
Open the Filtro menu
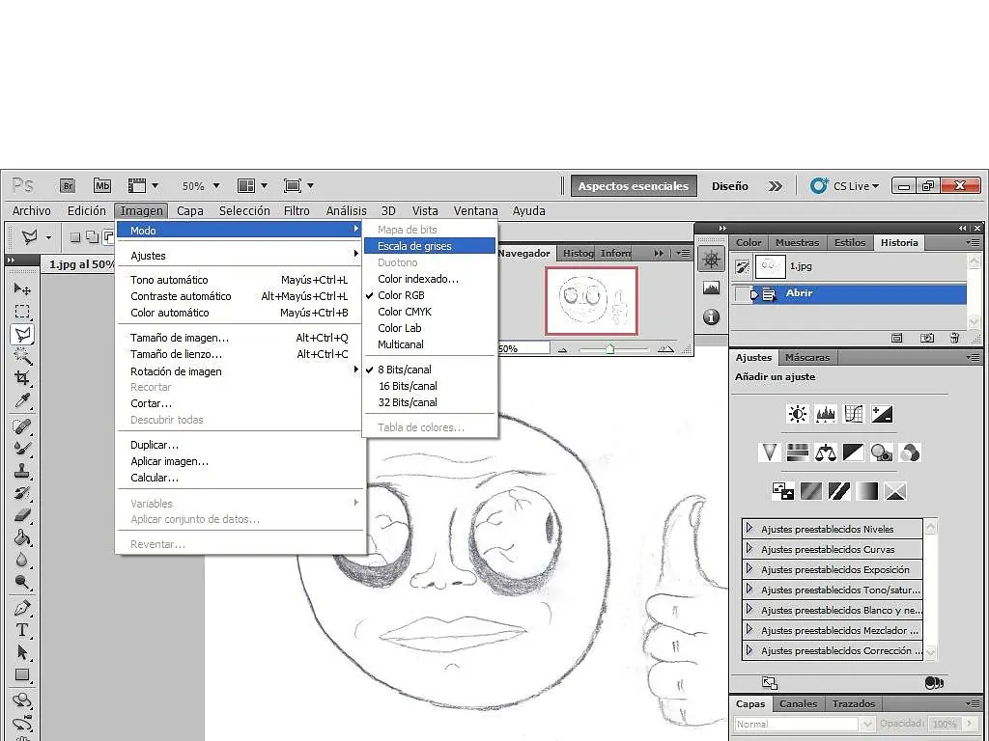click(x=297, y=210)
